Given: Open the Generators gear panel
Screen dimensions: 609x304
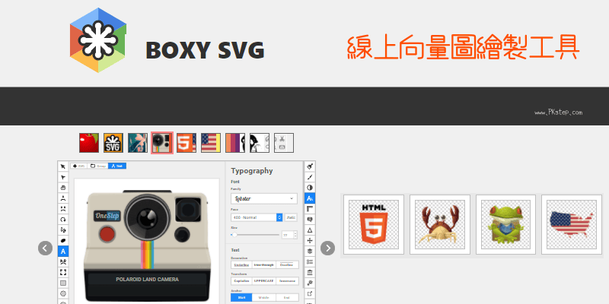Looking at the screenshot, I should coord(310,283).
